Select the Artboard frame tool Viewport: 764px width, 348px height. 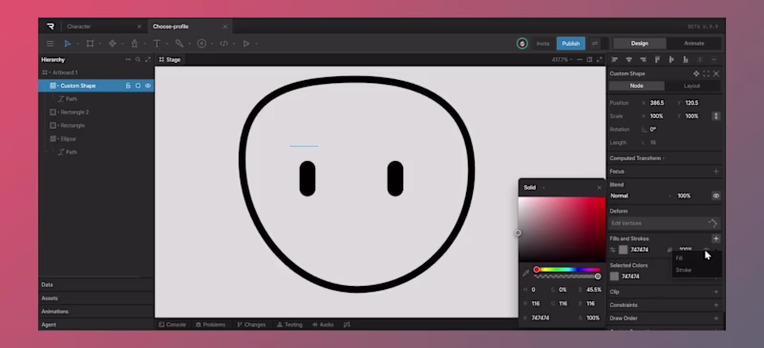pyautogui.click(x=90, y=44)
